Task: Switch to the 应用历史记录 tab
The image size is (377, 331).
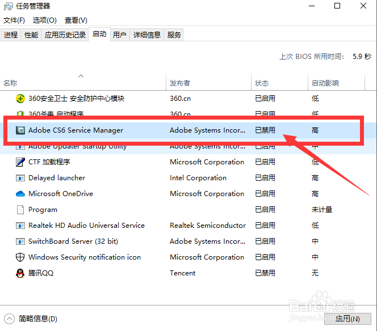Action: click(x=65, y=35)
